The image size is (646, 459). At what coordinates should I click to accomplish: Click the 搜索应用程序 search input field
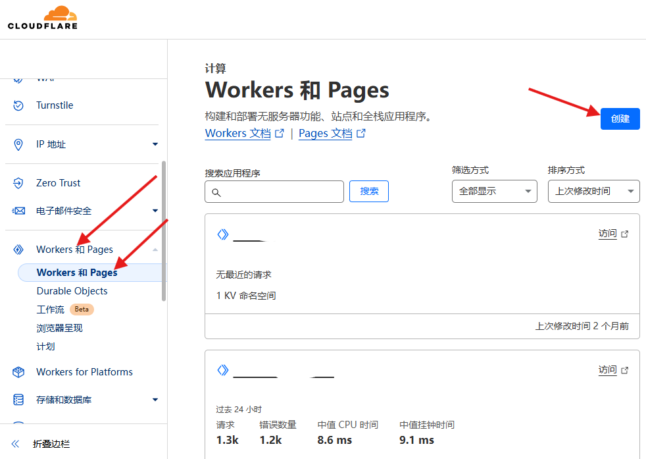[274, 192]
